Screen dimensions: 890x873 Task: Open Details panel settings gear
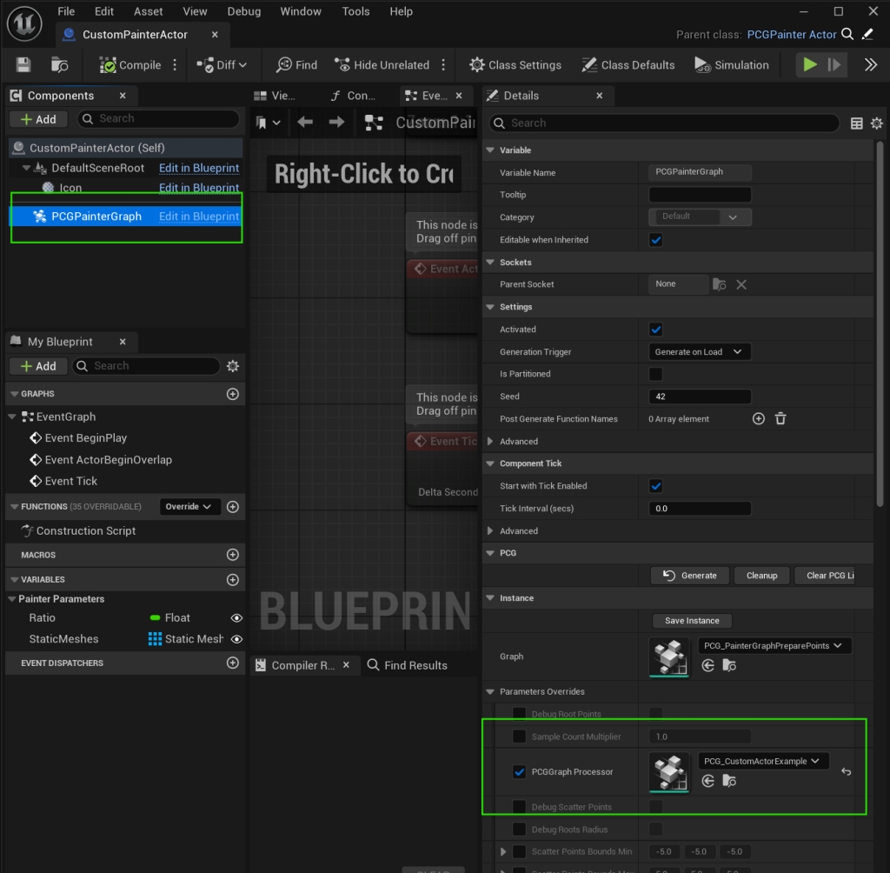point(876,123)
